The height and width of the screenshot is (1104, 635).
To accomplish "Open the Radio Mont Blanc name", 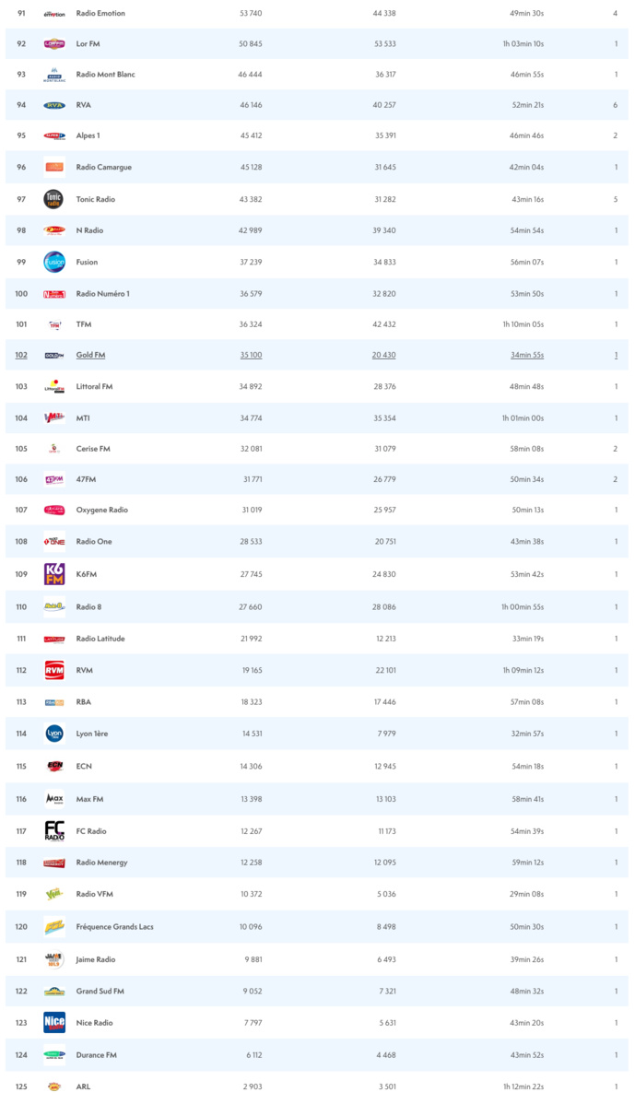I will (x=105, y=74).
